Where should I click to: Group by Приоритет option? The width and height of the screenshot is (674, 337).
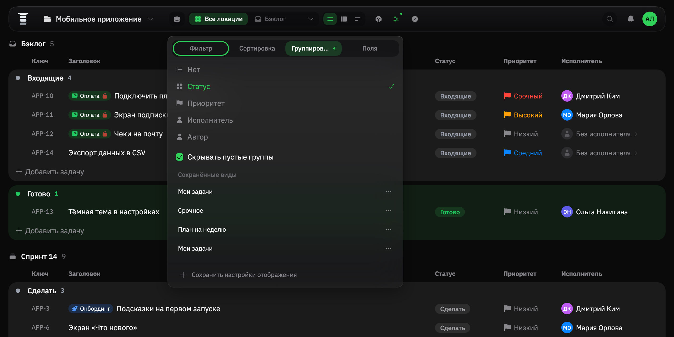tap(285, 103)
